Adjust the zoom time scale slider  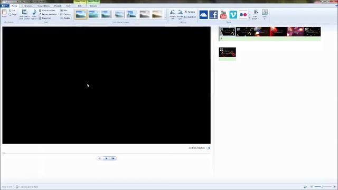pos(323,186)
